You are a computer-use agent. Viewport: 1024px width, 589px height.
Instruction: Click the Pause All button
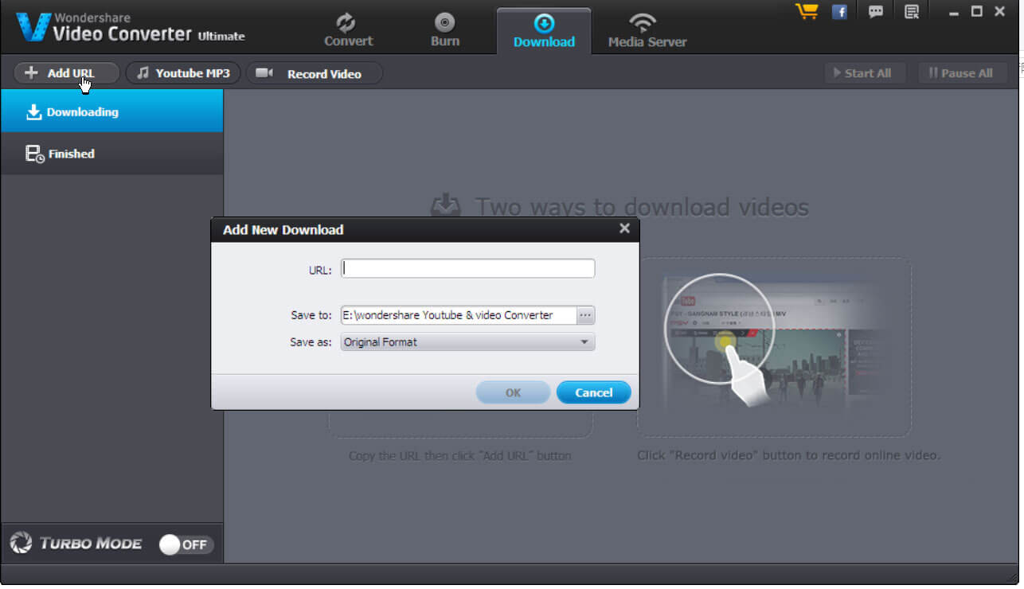pyautogui.click(x=963, y=73)
